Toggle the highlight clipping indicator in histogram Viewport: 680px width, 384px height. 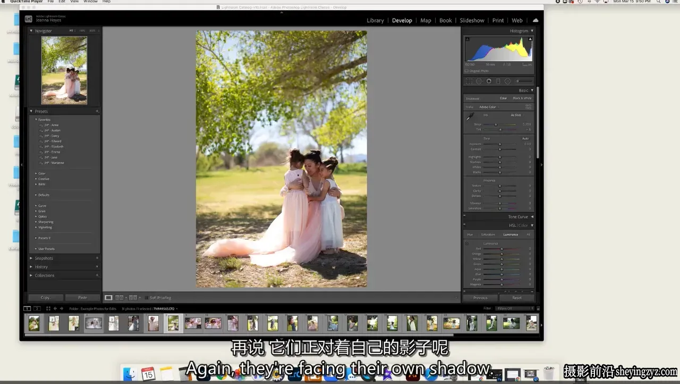click(x=530, y=39)
